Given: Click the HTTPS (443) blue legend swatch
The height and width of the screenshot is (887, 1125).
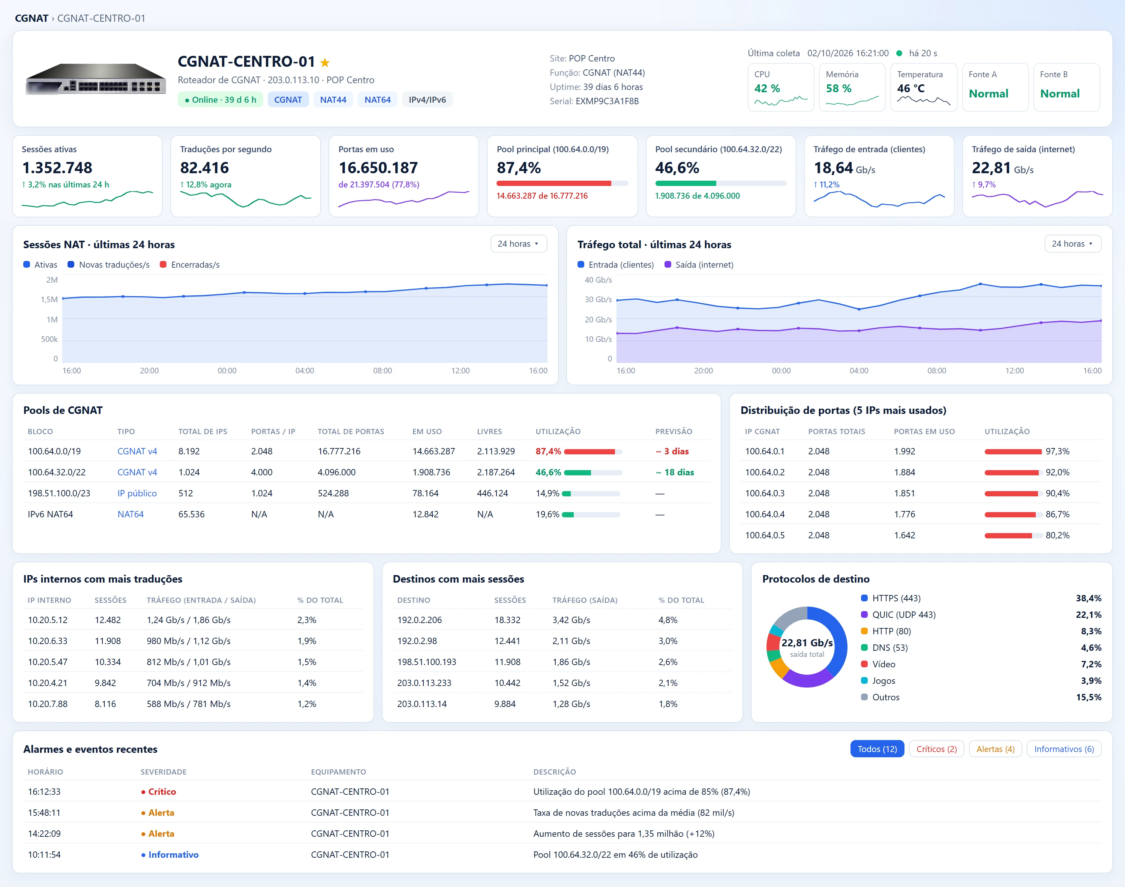Looking at the screenshot, I should 864,598.
